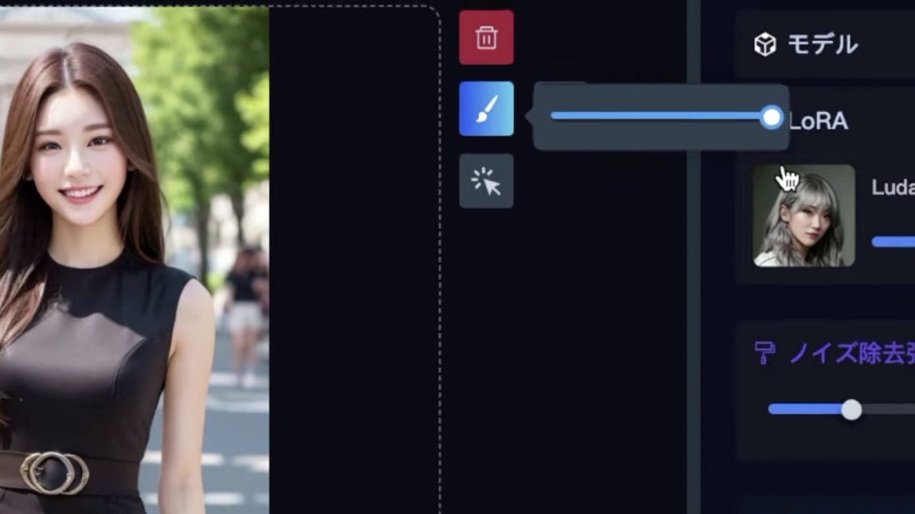Click the middle of the brush size track

click(656, 116)
